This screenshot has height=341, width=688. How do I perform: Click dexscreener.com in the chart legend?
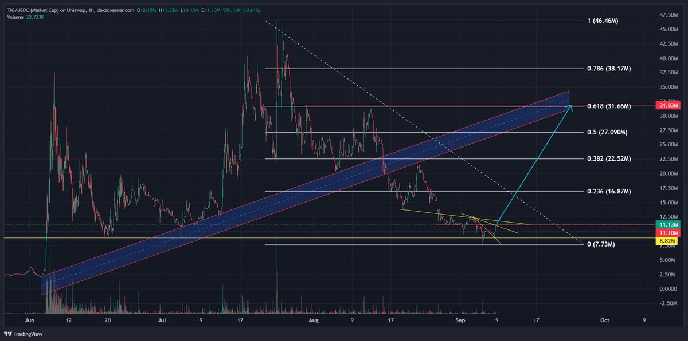(115, 10)
